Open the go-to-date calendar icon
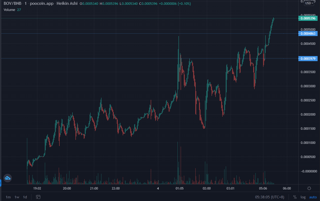This screenshot has height=201, width=320. [38, 197]
